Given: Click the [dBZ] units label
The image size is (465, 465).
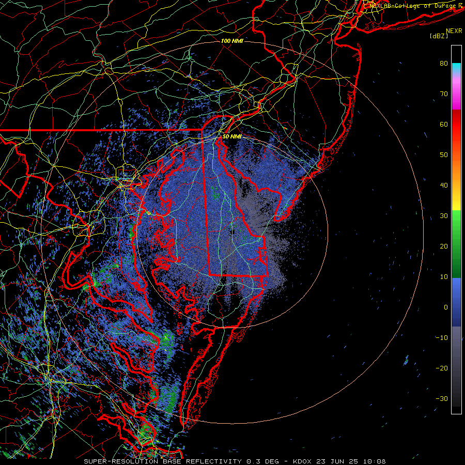Looking at the screenshot, I should [x=439, y=36].
